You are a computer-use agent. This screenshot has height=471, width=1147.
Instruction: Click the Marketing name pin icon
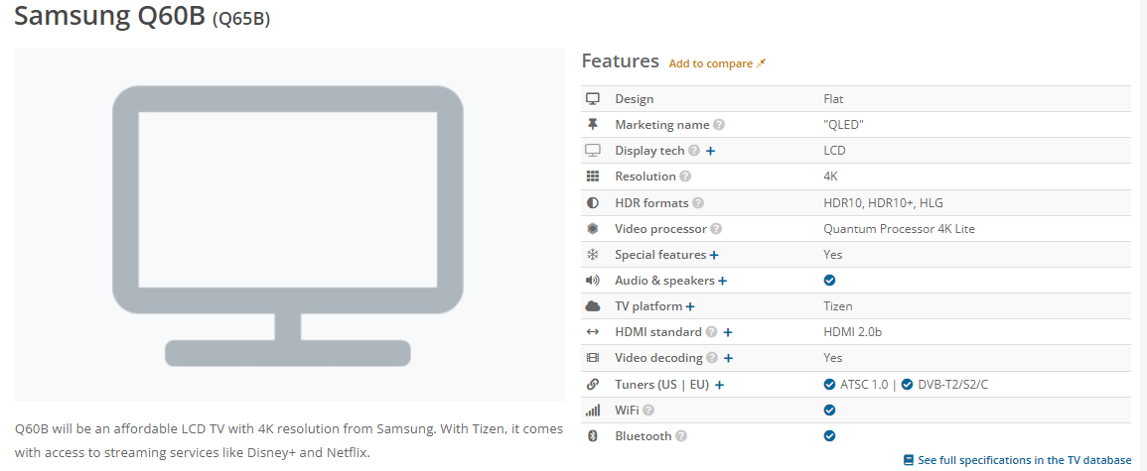pyautogui.click(x=593, y=125)
